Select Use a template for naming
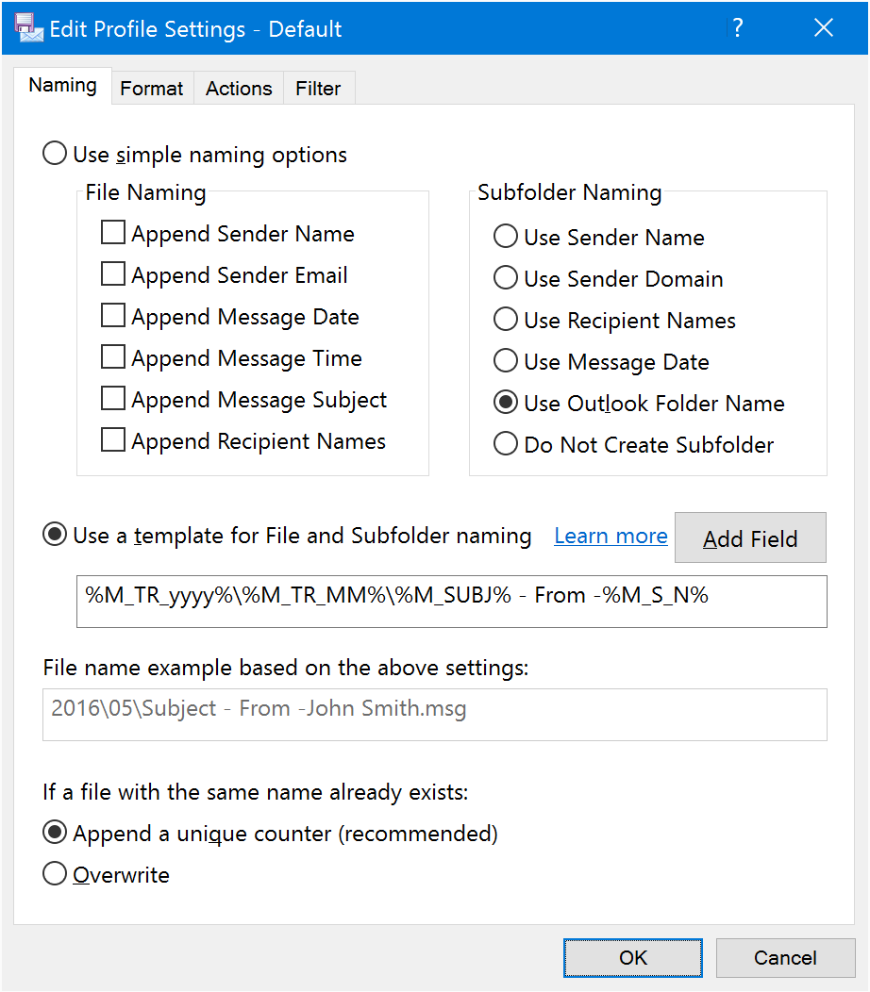Viewport: 870px width, 992px height. (x=287, y=536)
